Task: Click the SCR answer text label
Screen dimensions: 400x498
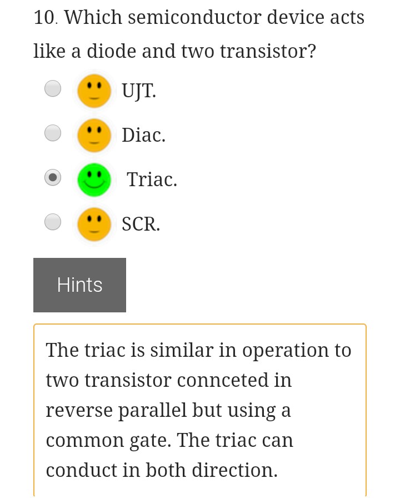Action: coord(141,223)
